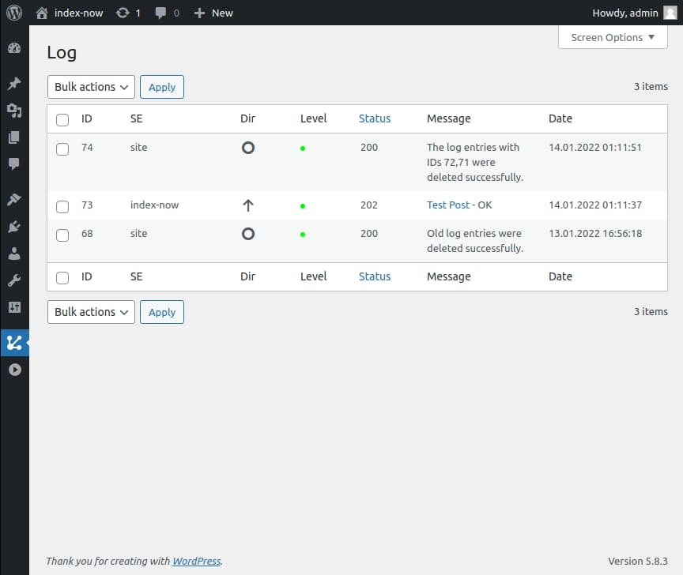Open the Settings sliders sidebar icon
The height and width of the screenshot is (575, 683).
pos(14,307)
